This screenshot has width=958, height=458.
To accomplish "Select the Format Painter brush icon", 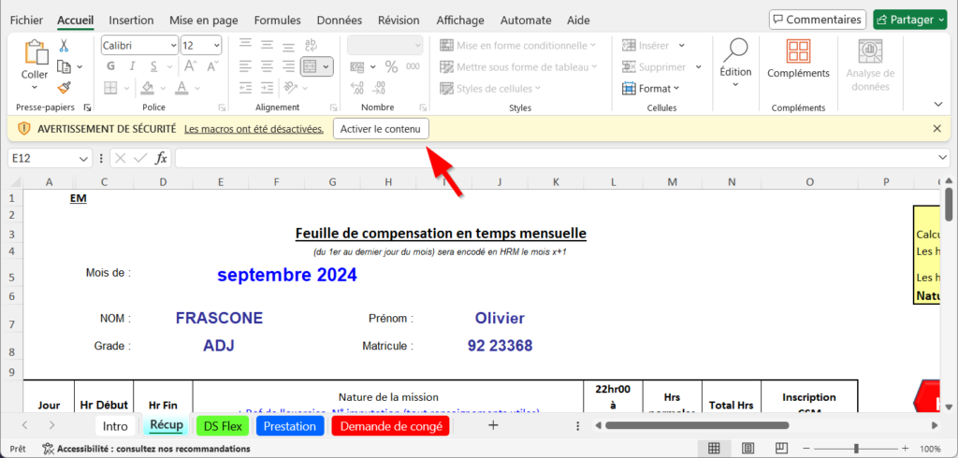I will 64,88.
